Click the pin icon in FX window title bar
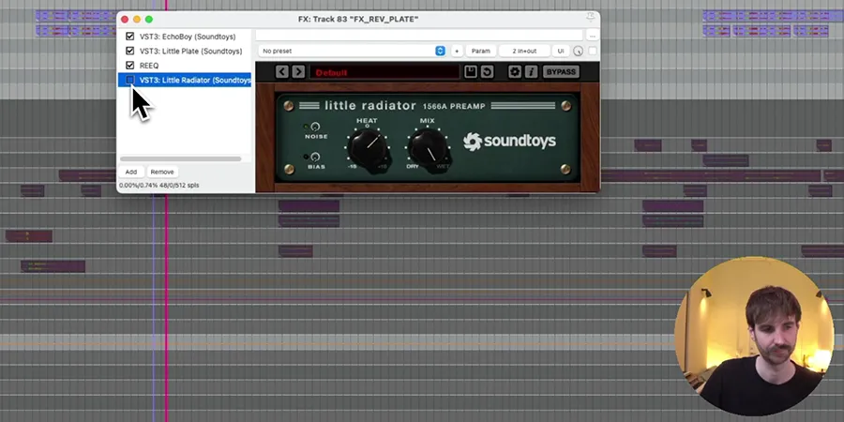844x422 pixels. pos(591,17)
